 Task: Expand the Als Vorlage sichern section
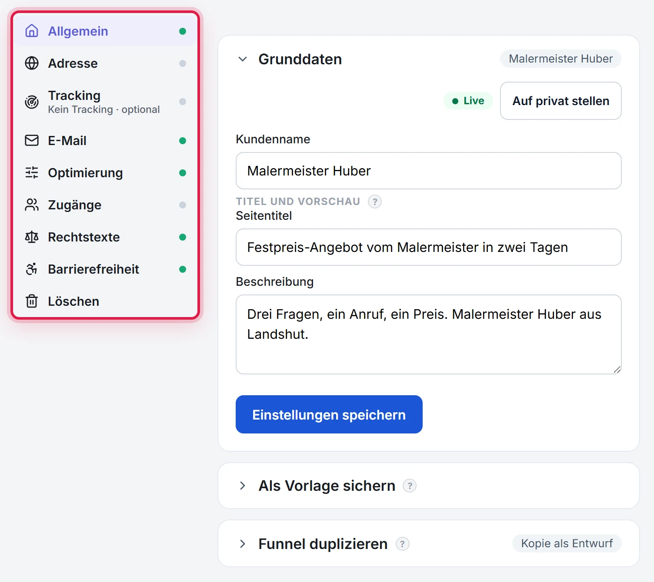tap(243, 486)
